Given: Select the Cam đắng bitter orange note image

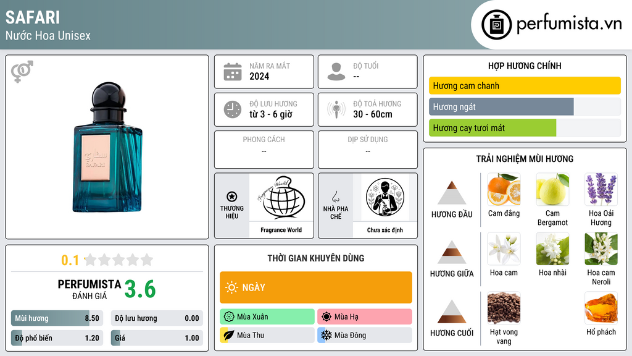Looking at the screenshot, I should coord(504,189).
